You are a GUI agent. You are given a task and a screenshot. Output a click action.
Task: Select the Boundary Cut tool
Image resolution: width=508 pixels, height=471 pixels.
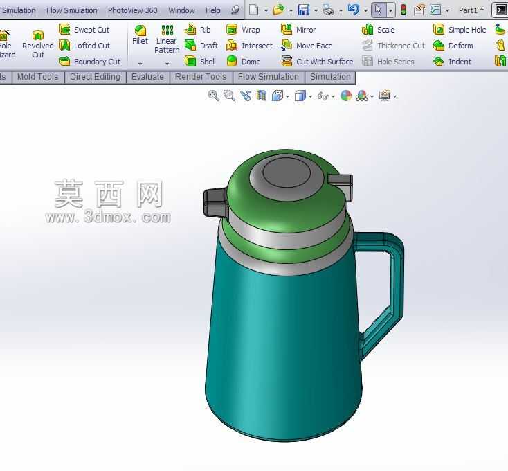click(89, 62)
